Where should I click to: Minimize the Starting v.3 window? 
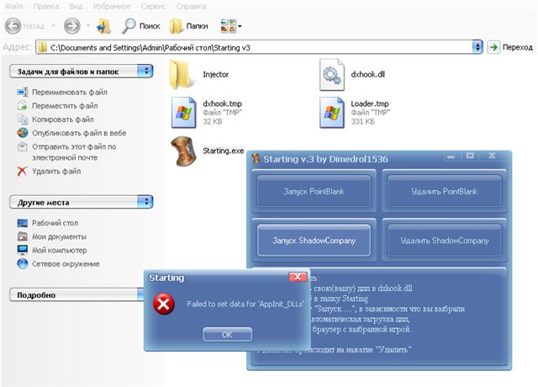point(451,156)
